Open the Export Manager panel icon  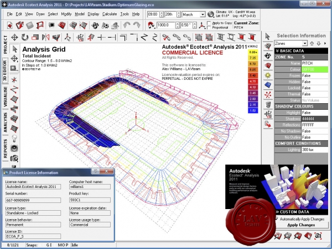pyautogui.click(x=268, y=124)
